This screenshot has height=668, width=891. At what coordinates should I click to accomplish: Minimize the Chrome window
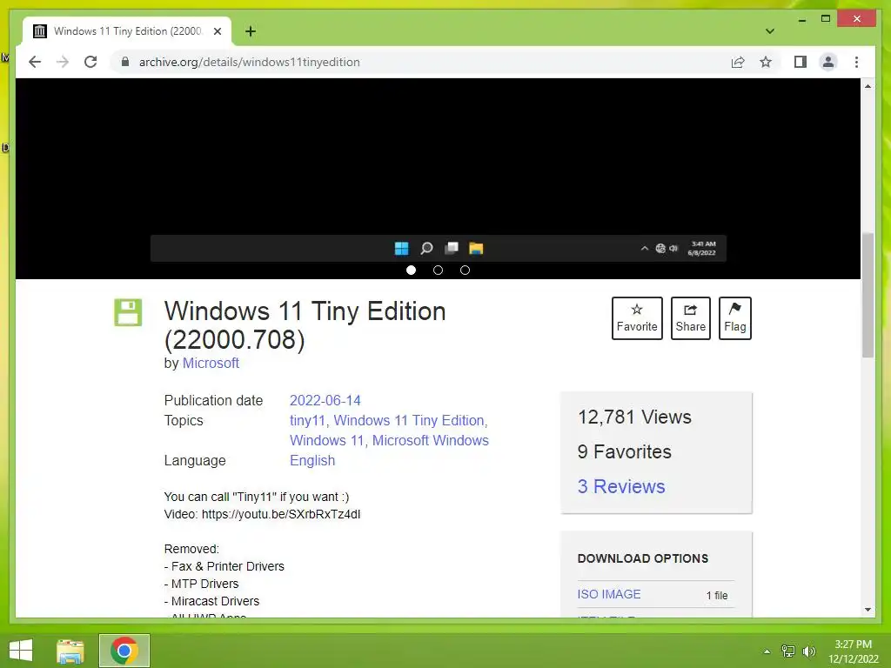[x=801, y=19]
